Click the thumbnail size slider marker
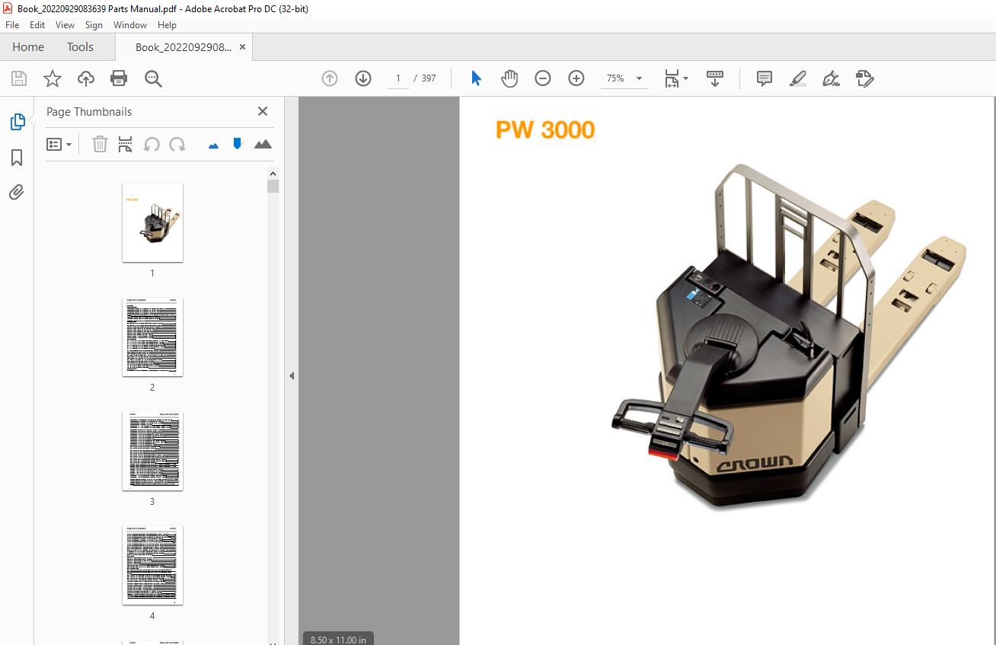 238,143
